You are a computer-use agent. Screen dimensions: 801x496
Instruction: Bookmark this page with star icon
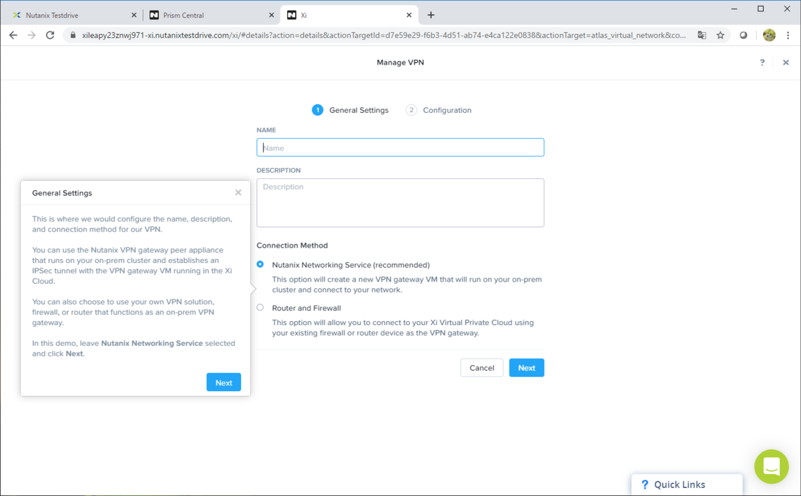[x=720, y=35]
